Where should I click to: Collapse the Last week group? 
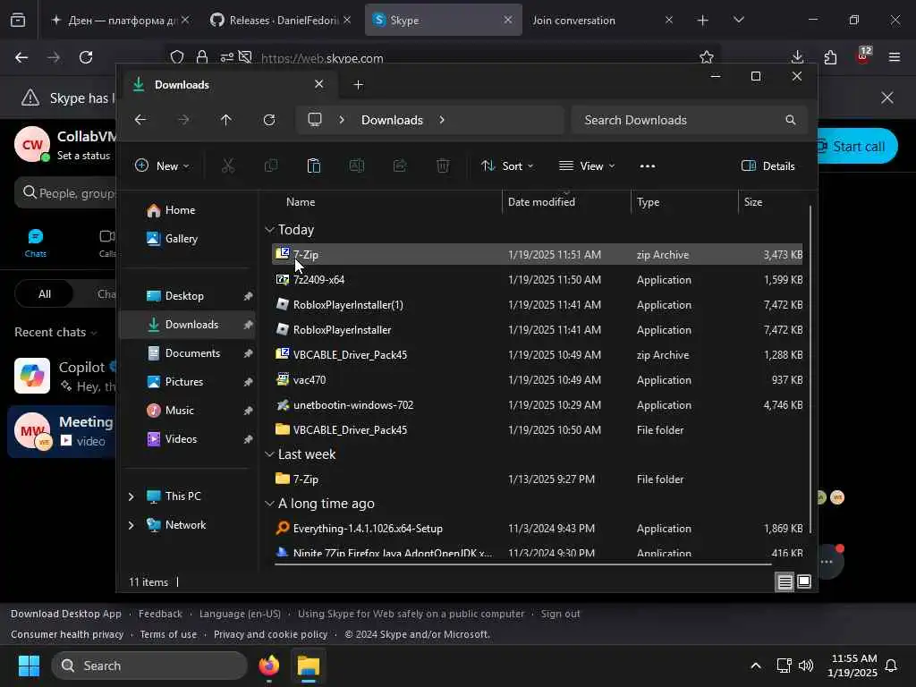tap(269, 454)
